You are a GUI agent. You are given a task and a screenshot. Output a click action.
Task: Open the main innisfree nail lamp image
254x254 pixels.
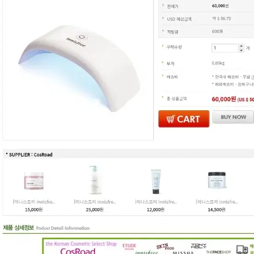point(78,68)
